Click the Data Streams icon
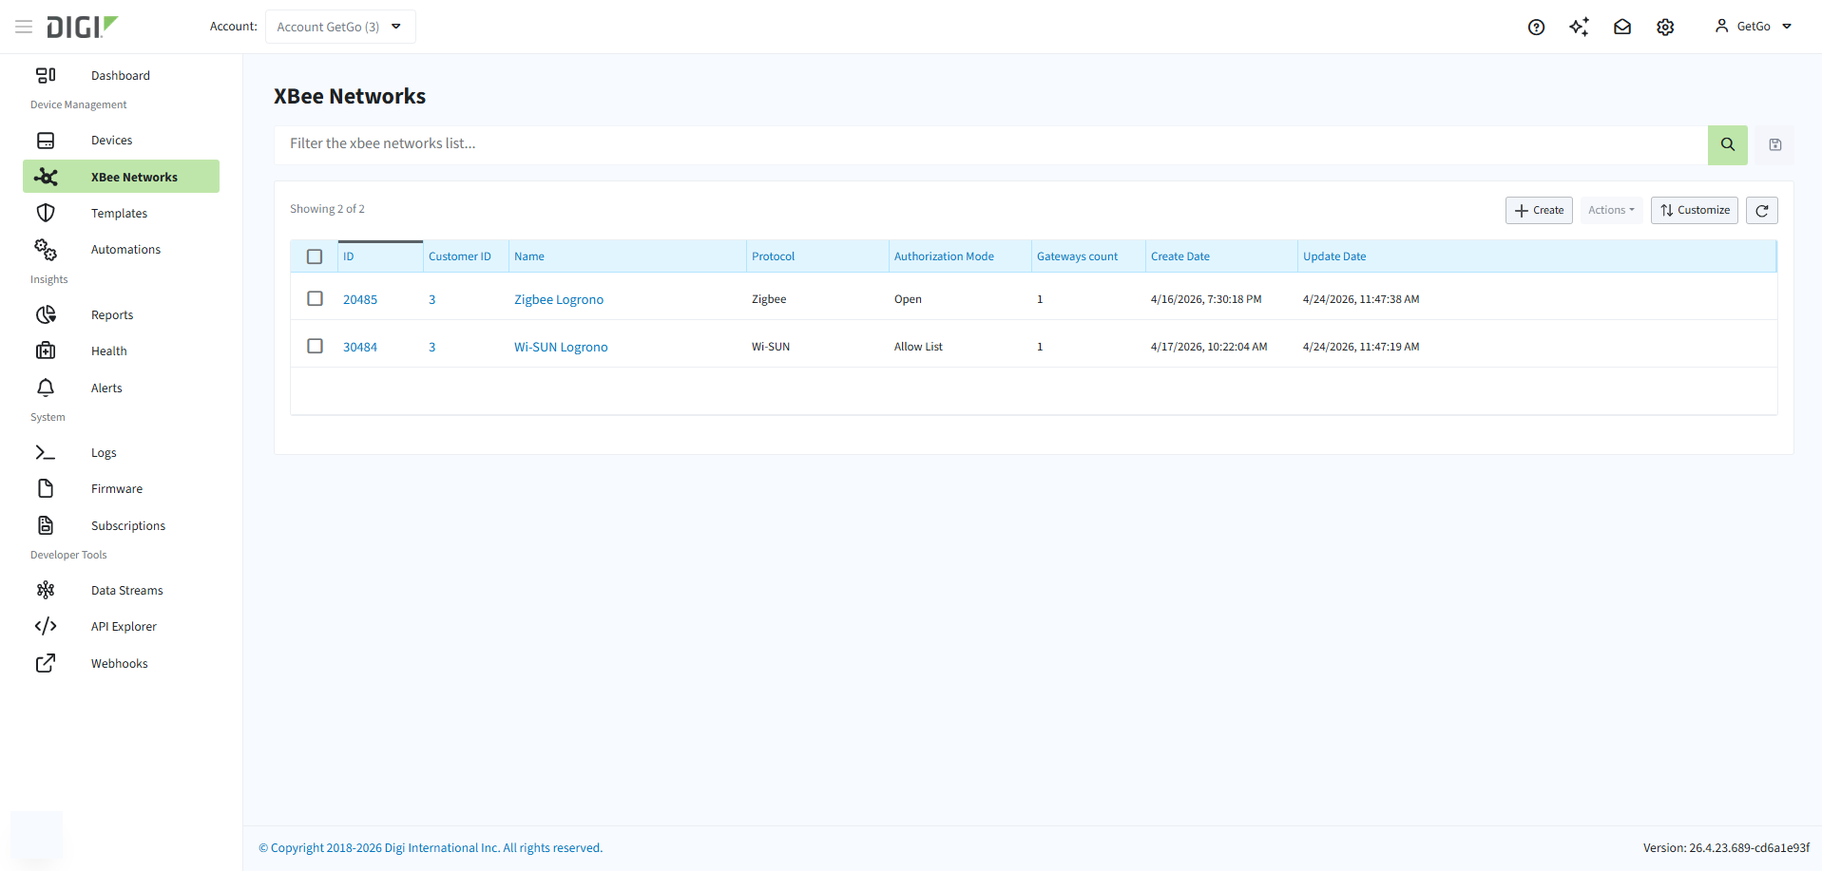This screenshot has height=871, width=1822. tap(46, 590)
